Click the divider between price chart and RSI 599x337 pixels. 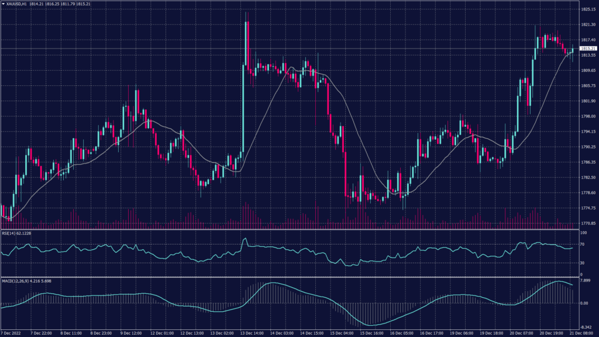[x=287, y=229]
